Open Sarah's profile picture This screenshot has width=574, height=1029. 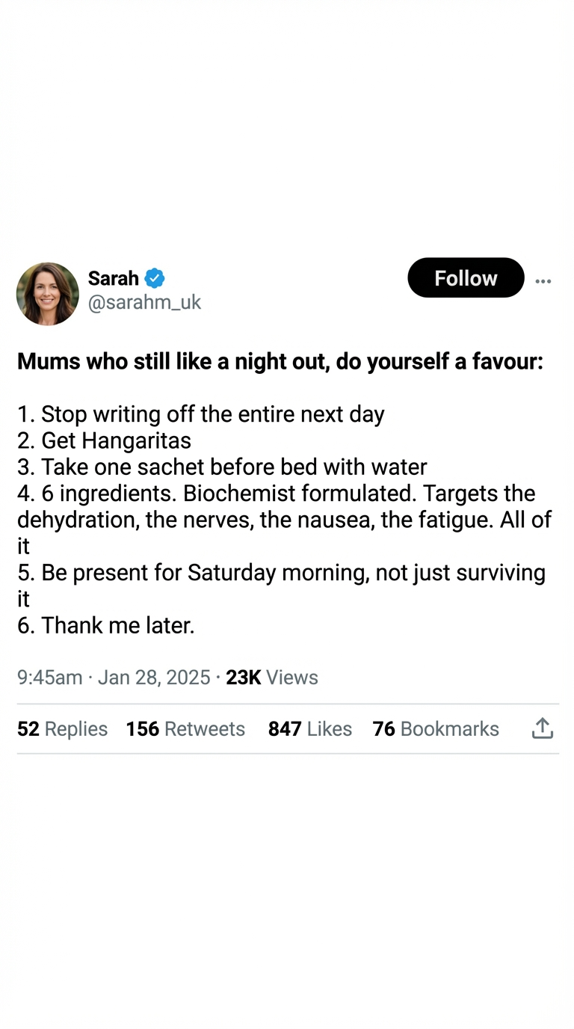click(x=48, y=294)
